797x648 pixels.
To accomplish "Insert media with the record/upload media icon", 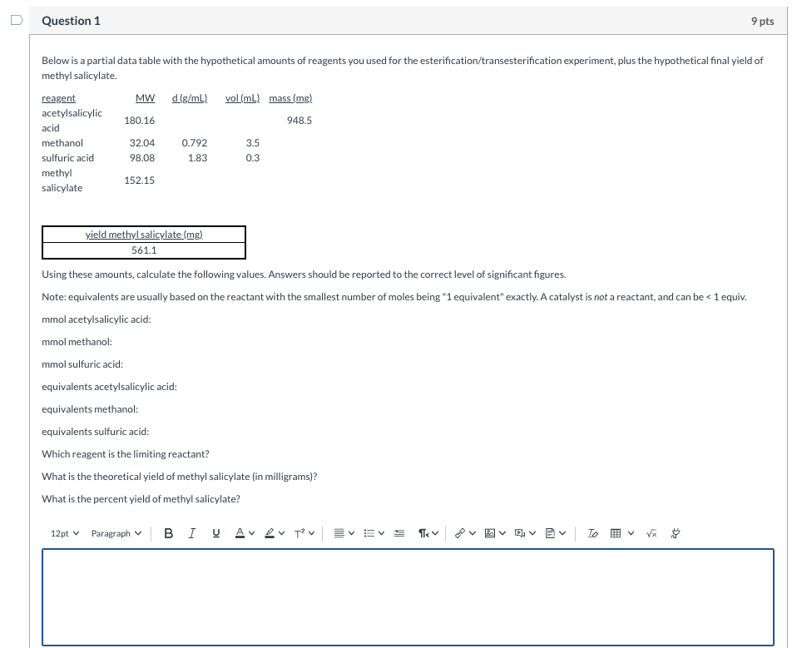I will click(x=520, y=533).
